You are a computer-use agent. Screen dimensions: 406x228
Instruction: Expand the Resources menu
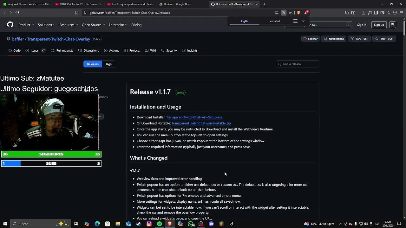69,25
